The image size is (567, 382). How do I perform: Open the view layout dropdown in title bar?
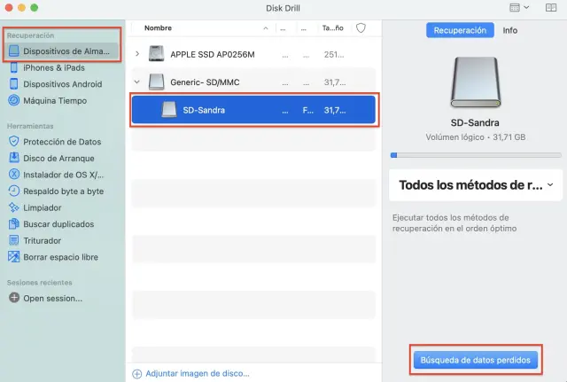(520, 8)
